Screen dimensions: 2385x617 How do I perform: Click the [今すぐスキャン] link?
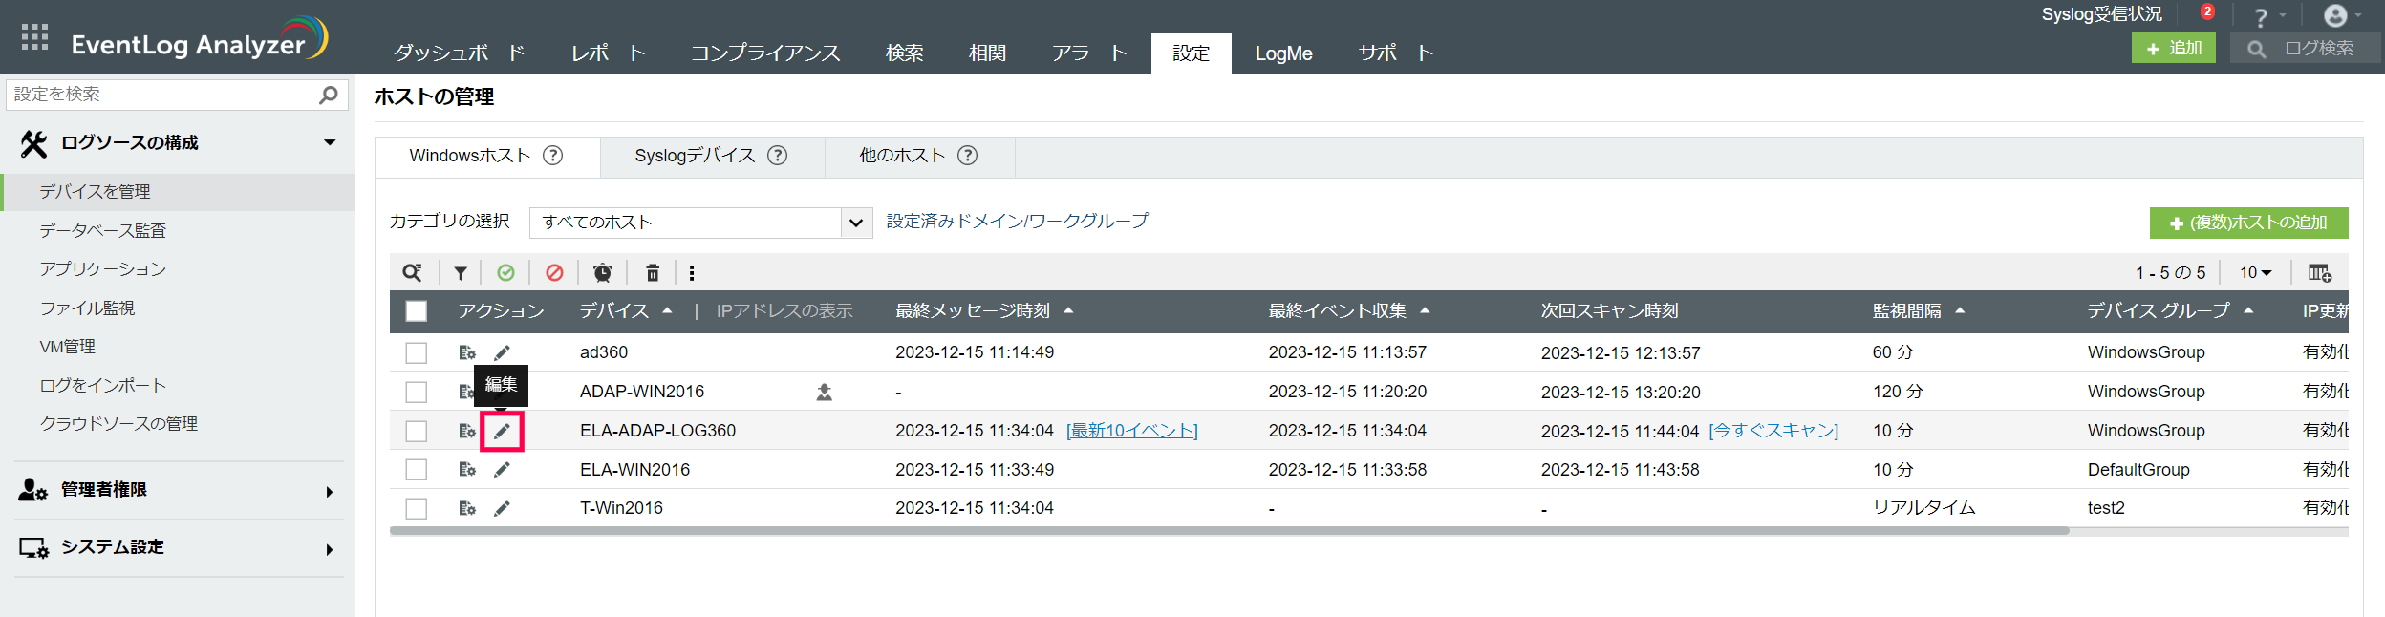tap(1773, 431)
